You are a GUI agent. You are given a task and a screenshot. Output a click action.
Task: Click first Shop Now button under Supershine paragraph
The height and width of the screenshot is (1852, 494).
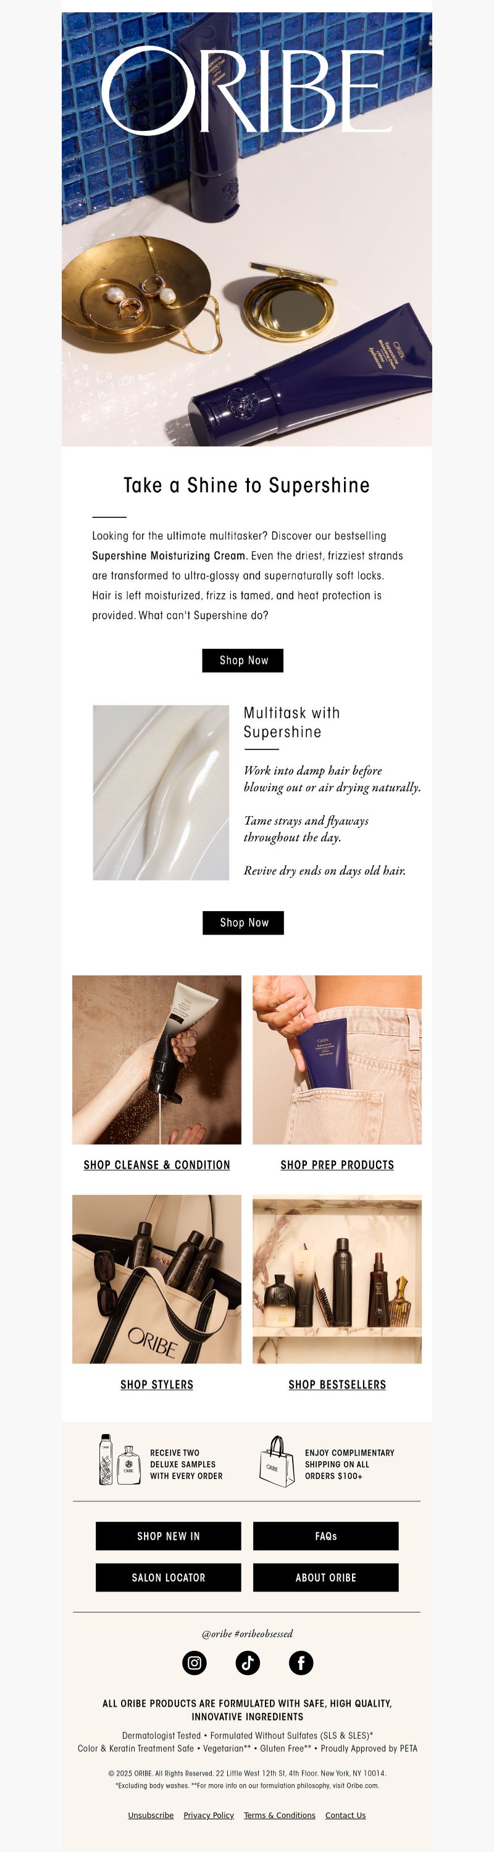pyautogui.click(x=243, y=661)
